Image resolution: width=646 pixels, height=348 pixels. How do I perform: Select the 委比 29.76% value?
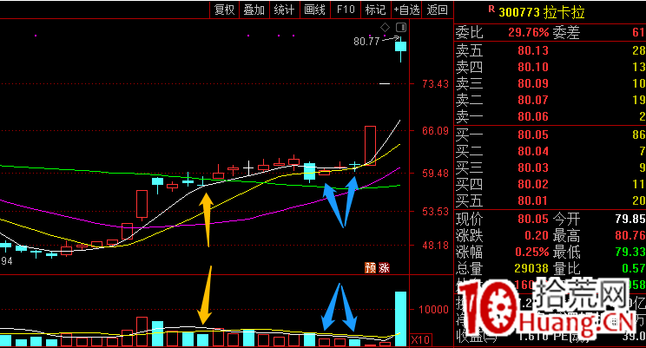[529, 32]
